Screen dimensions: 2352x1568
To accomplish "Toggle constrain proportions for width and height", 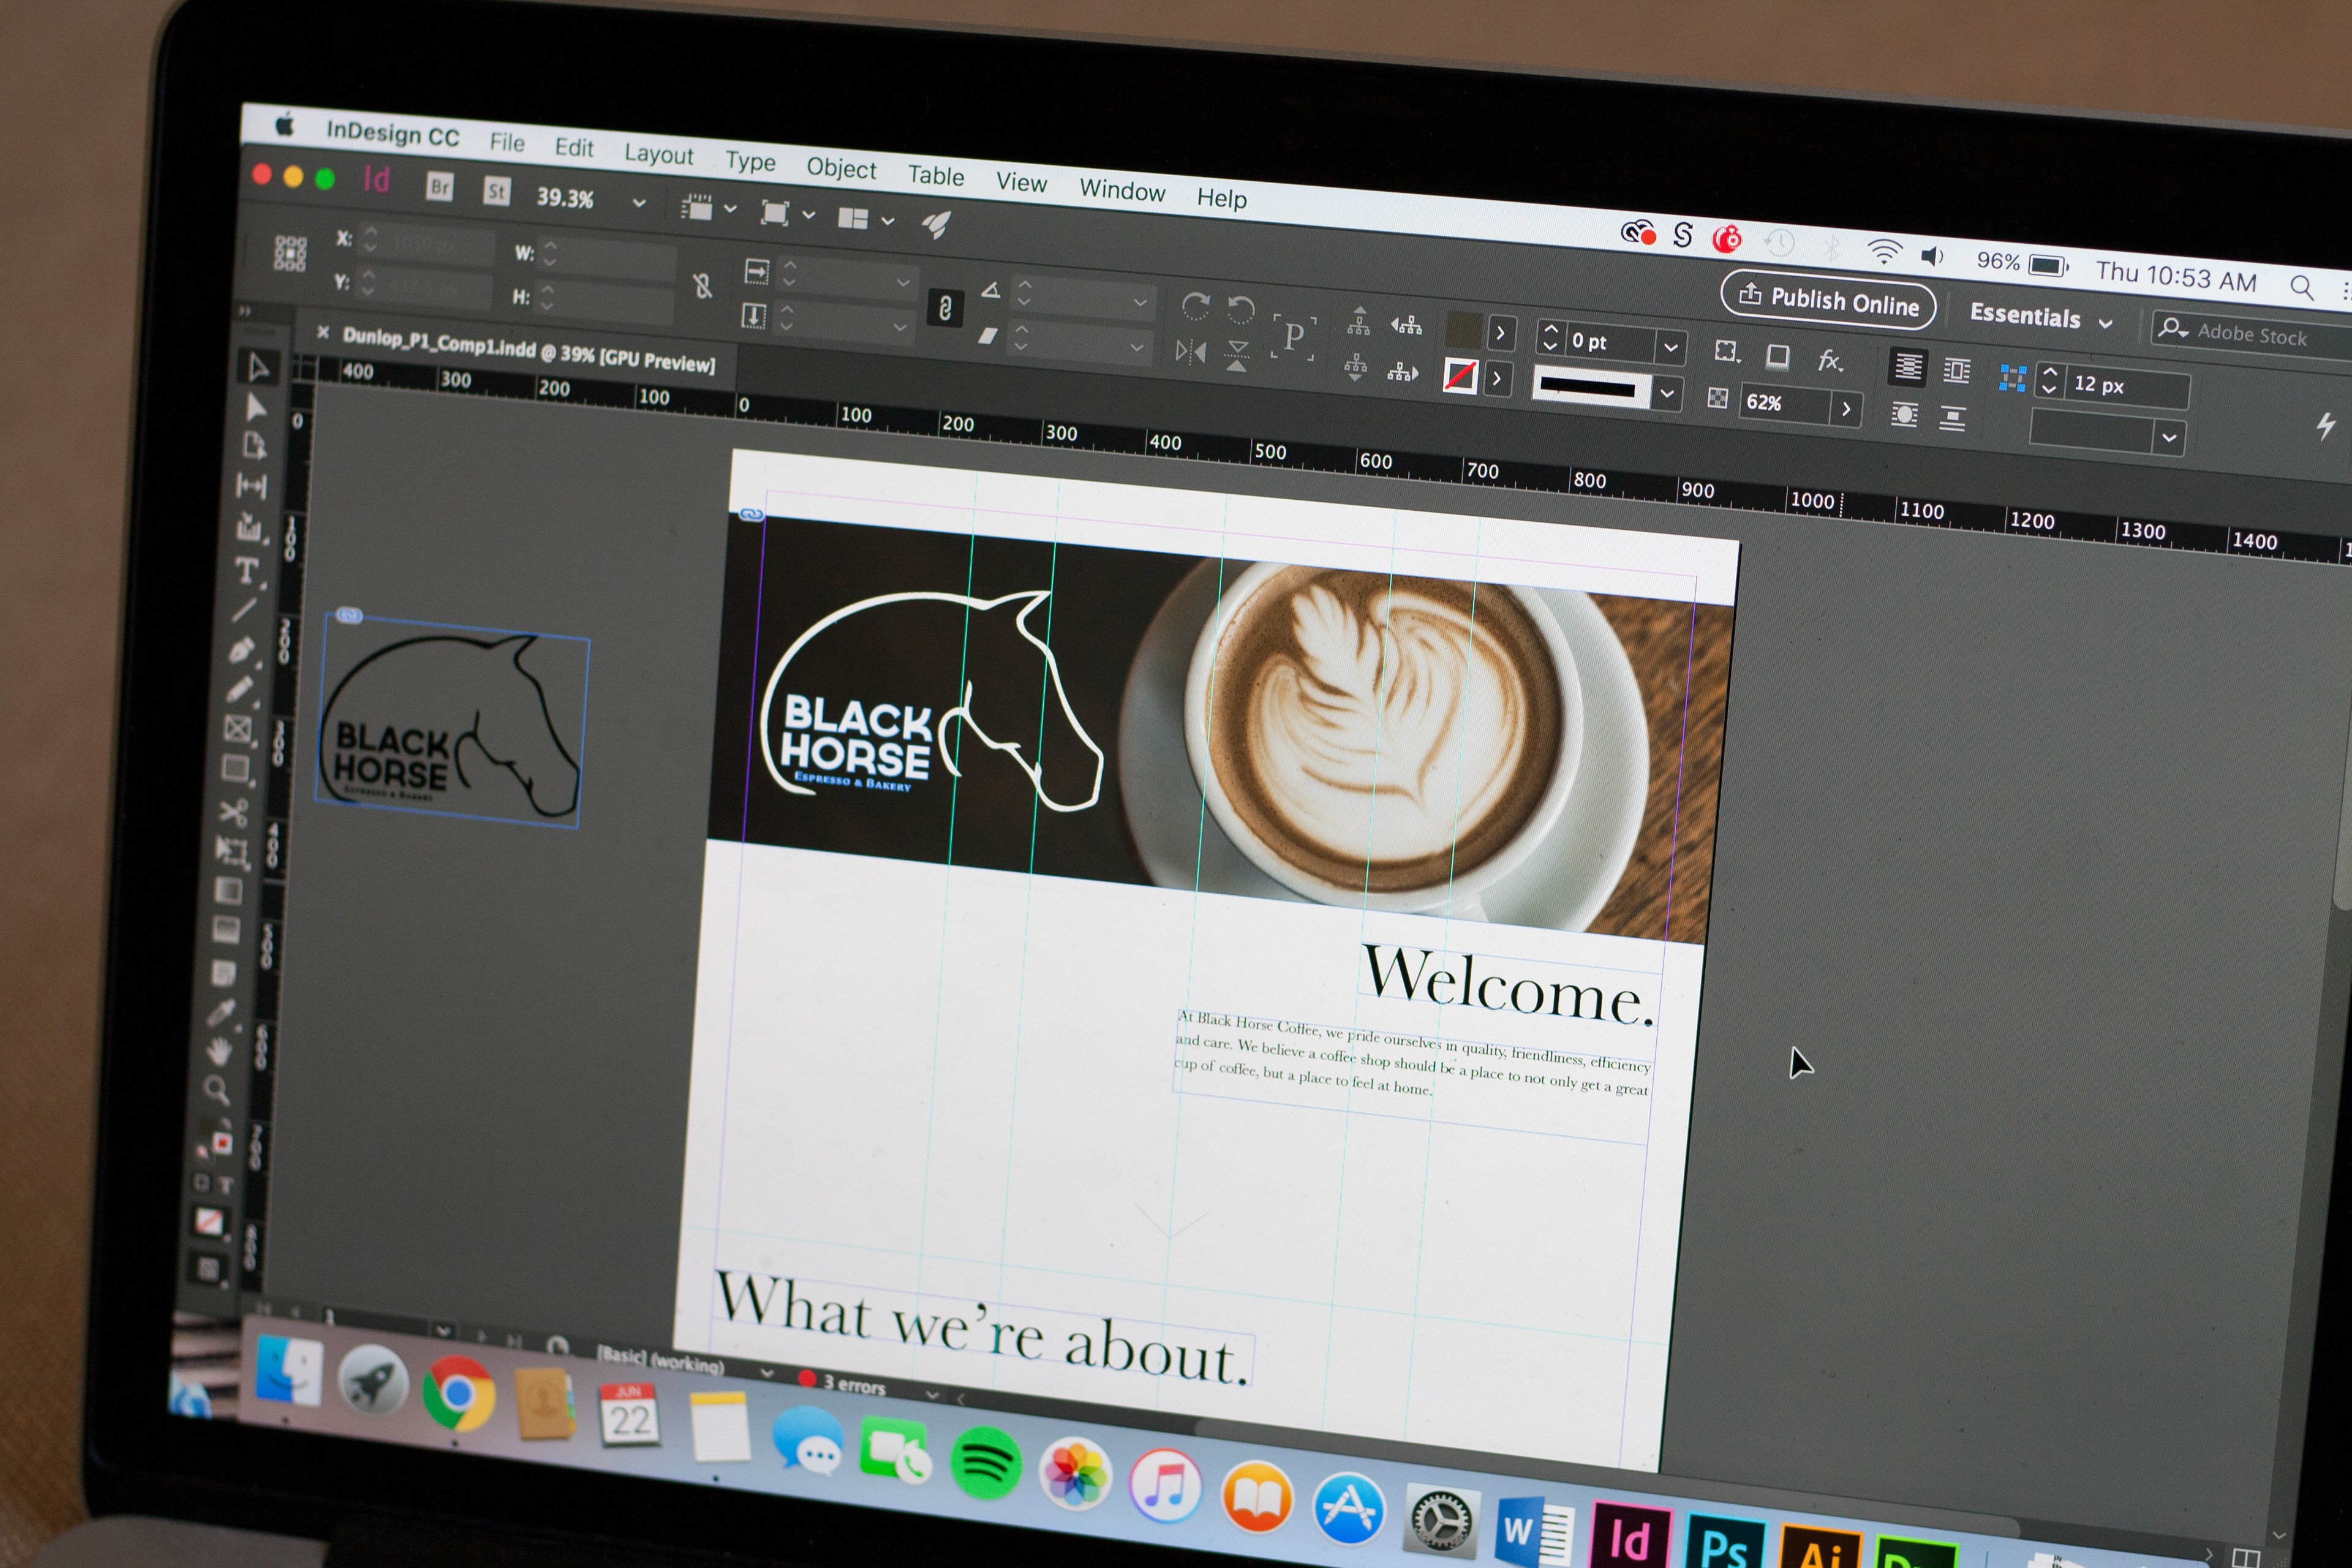I will [x=702, y=287].
